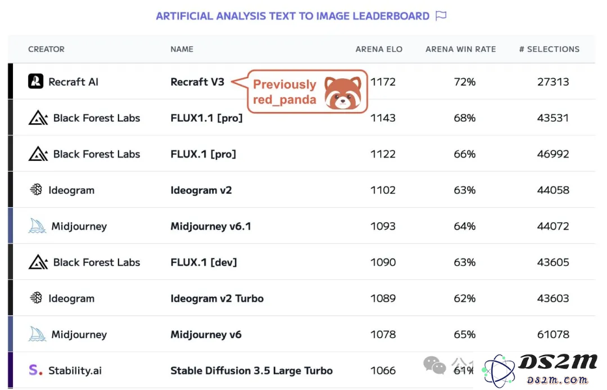This screenshot has width=607, height=390.
Task: Click the Midjourney sailboat icon for v6
Action: point(37,334)
